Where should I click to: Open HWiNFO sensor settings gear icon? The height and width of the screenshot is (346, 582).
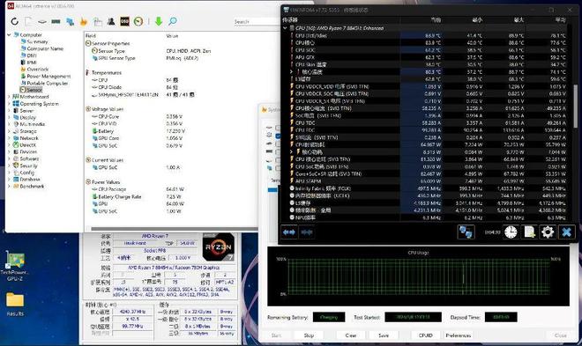coord(548,232)
